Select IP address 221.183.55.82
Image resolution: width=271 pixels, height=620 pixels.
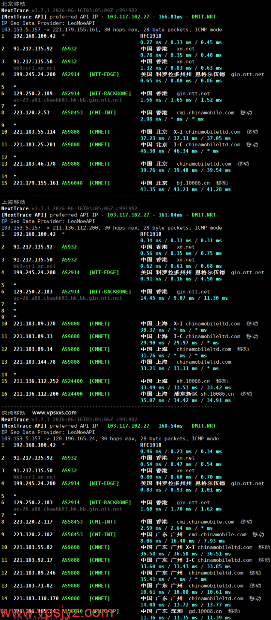pyautogui.click(x=33, y=547)
